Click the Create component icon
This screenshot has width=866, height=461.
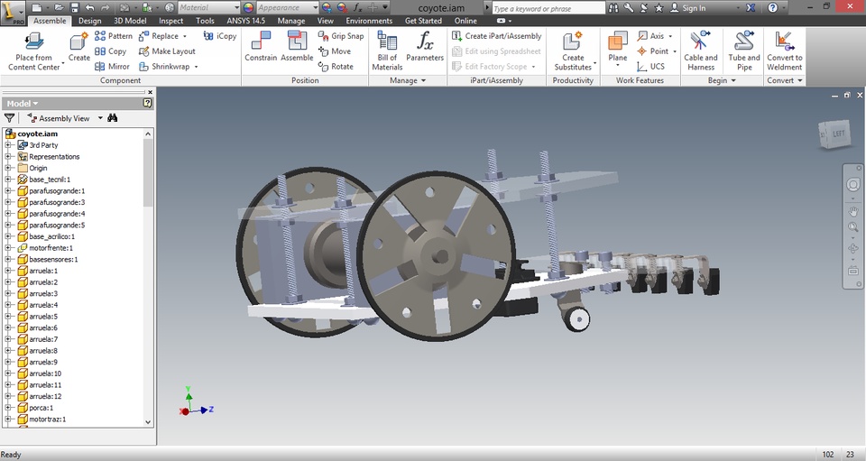pos(79,47)
